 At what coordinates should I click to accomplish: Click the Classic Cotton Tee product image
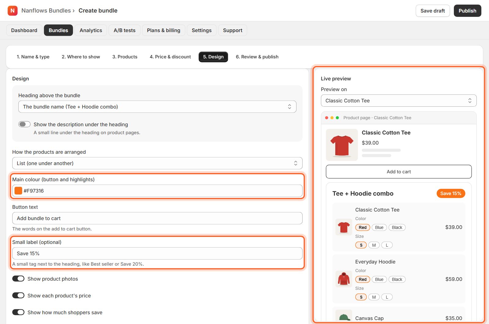[342, 145]
